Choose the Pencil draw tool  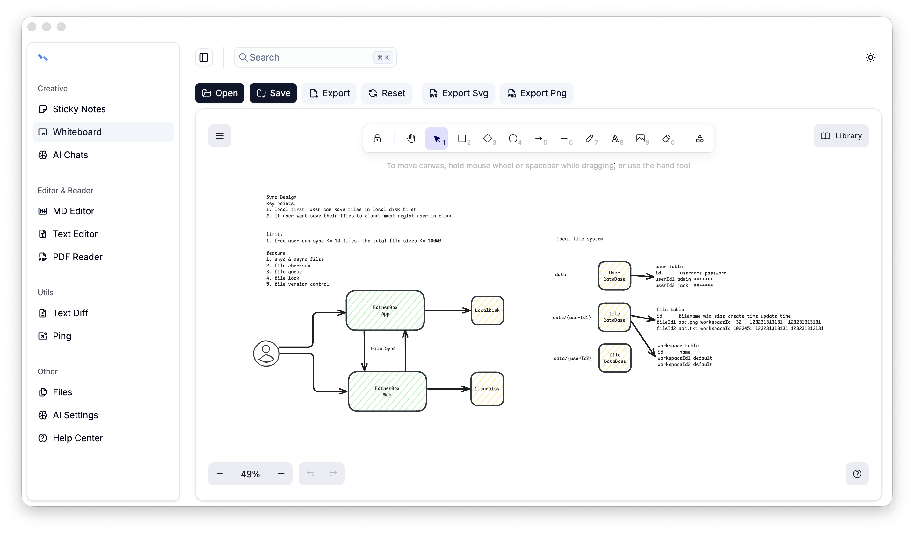point(590,138)
